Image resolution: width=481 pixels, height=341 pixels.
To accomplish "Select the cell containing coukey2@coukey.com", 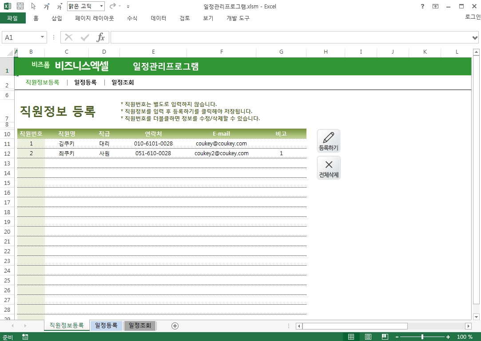I will pyautogui.click(x=221, y=153).
